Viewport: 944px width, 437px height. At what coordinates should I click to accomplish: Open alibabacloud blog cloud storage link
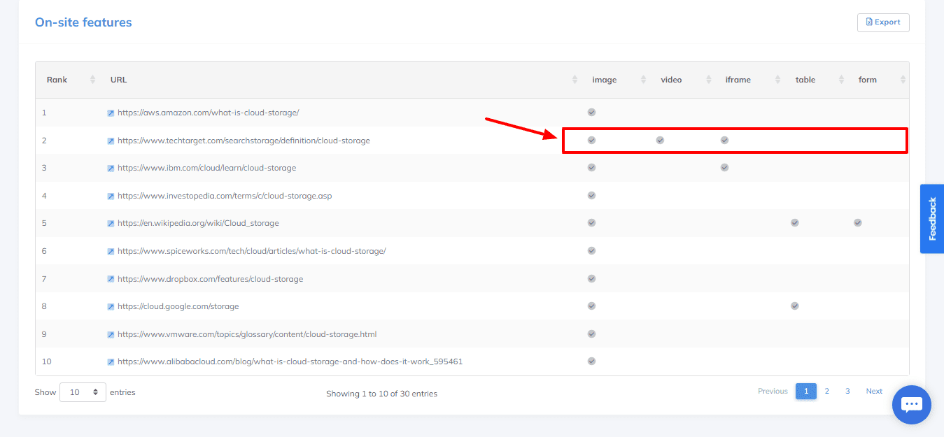pos(290,362)
